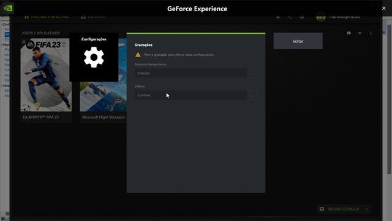Click the yellow warning triangle icon
Screen dimensions: 392x221
tap(138, 55)
